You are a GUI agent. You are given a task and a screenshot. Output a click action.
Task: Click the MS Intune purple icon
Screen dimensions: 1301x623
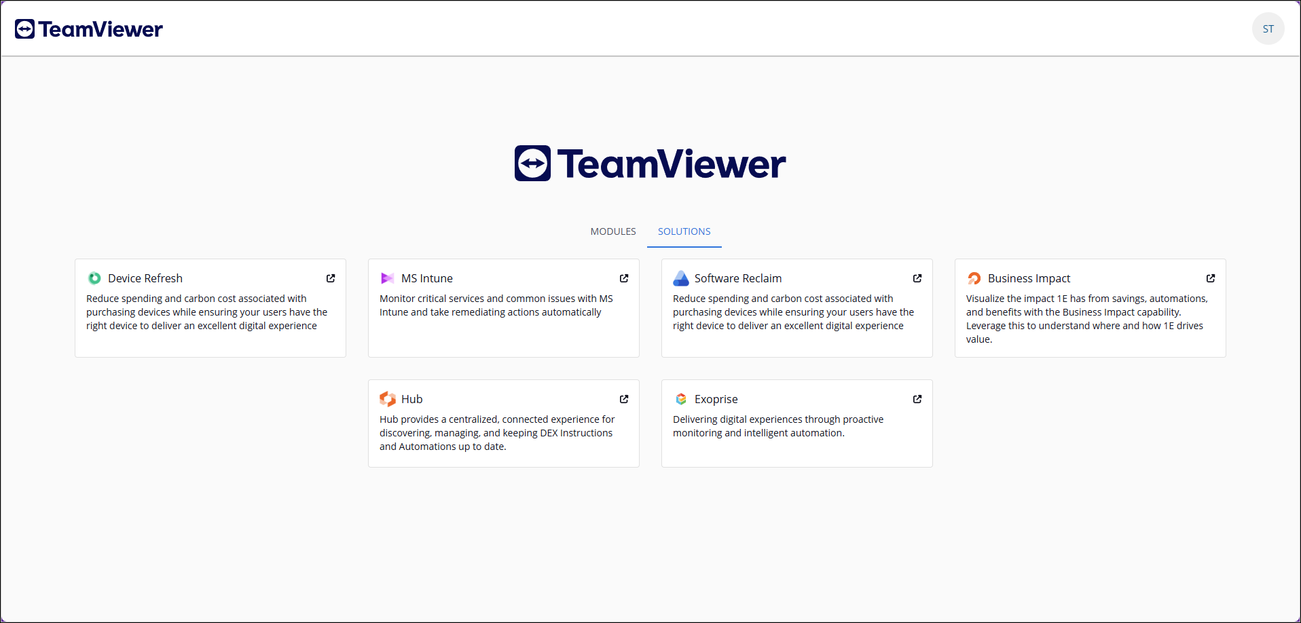tap(387, 278)
